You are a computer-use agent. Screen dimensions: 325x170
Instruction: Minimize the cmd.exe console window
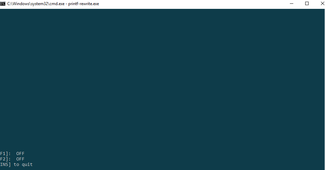coord(292,3)
